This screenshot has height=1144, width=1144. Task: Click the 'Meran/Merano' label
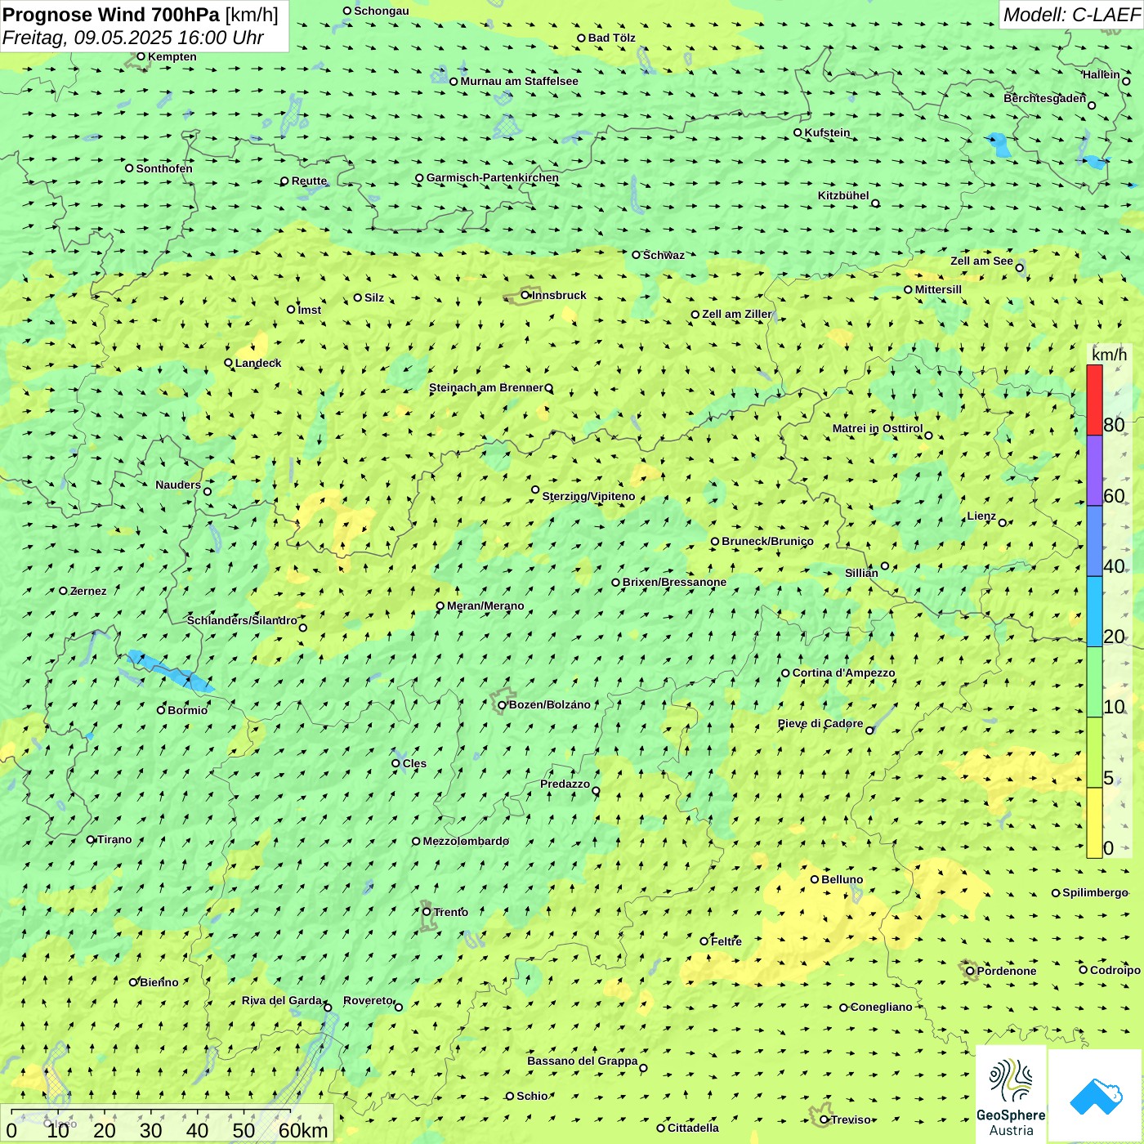pos(485,606)
